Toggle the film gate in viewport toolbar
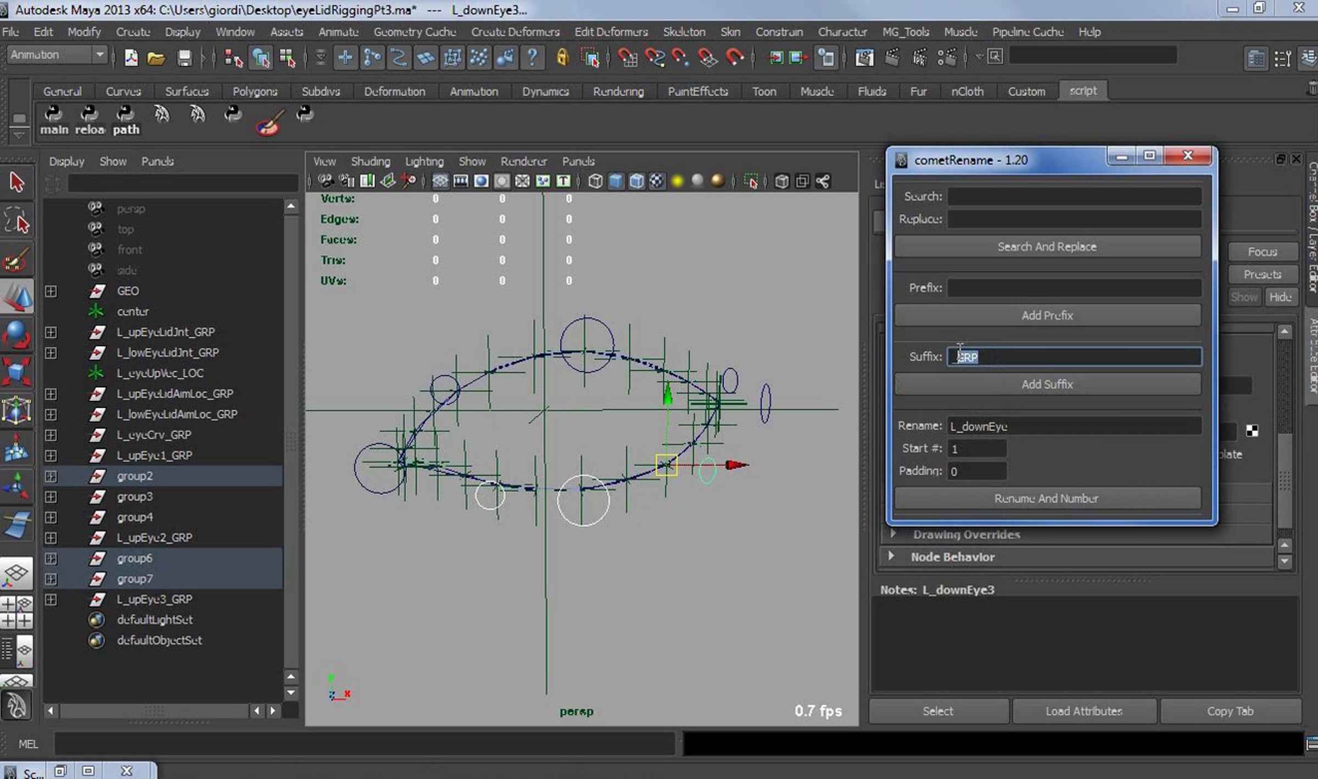The width and height of the screenshot is (1318, 779). (x=461, y=181)
